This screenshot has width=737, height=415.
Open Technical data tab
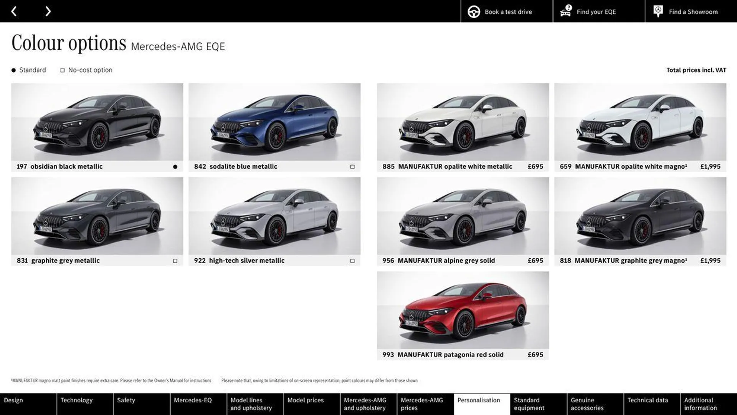click(652, 404)
